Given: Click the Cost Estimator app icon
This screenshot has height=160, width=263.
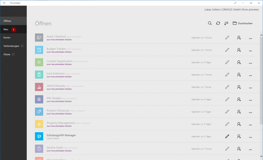Looking at the screenshot, I should 39,75.
